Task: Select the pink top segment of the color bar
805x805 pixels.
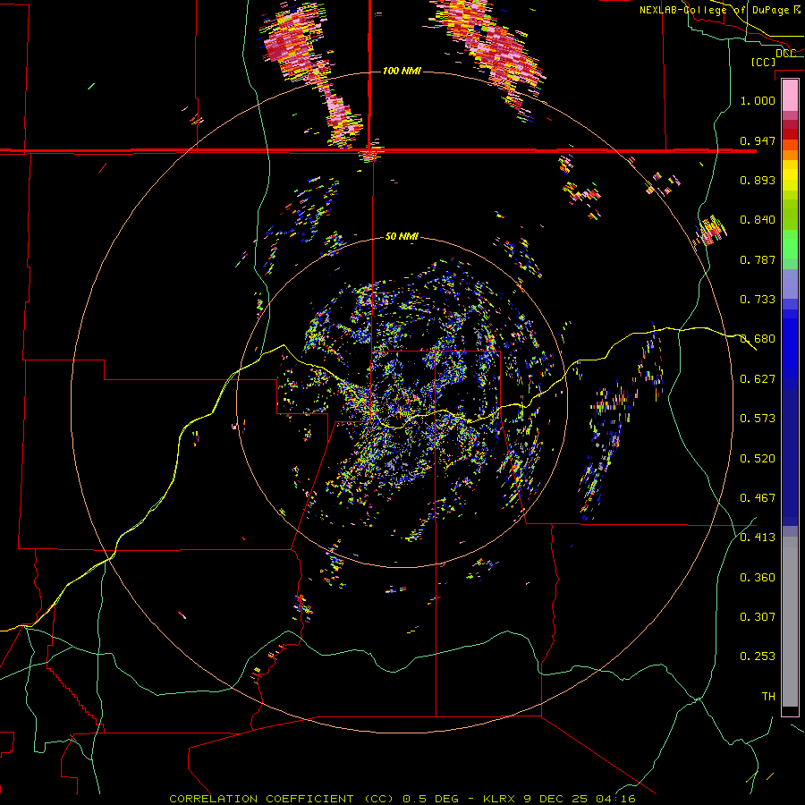Action: coord(790,96)
